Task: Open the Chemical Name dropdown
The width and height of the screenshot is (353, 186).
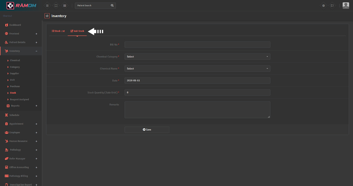Action: [197, 69]
